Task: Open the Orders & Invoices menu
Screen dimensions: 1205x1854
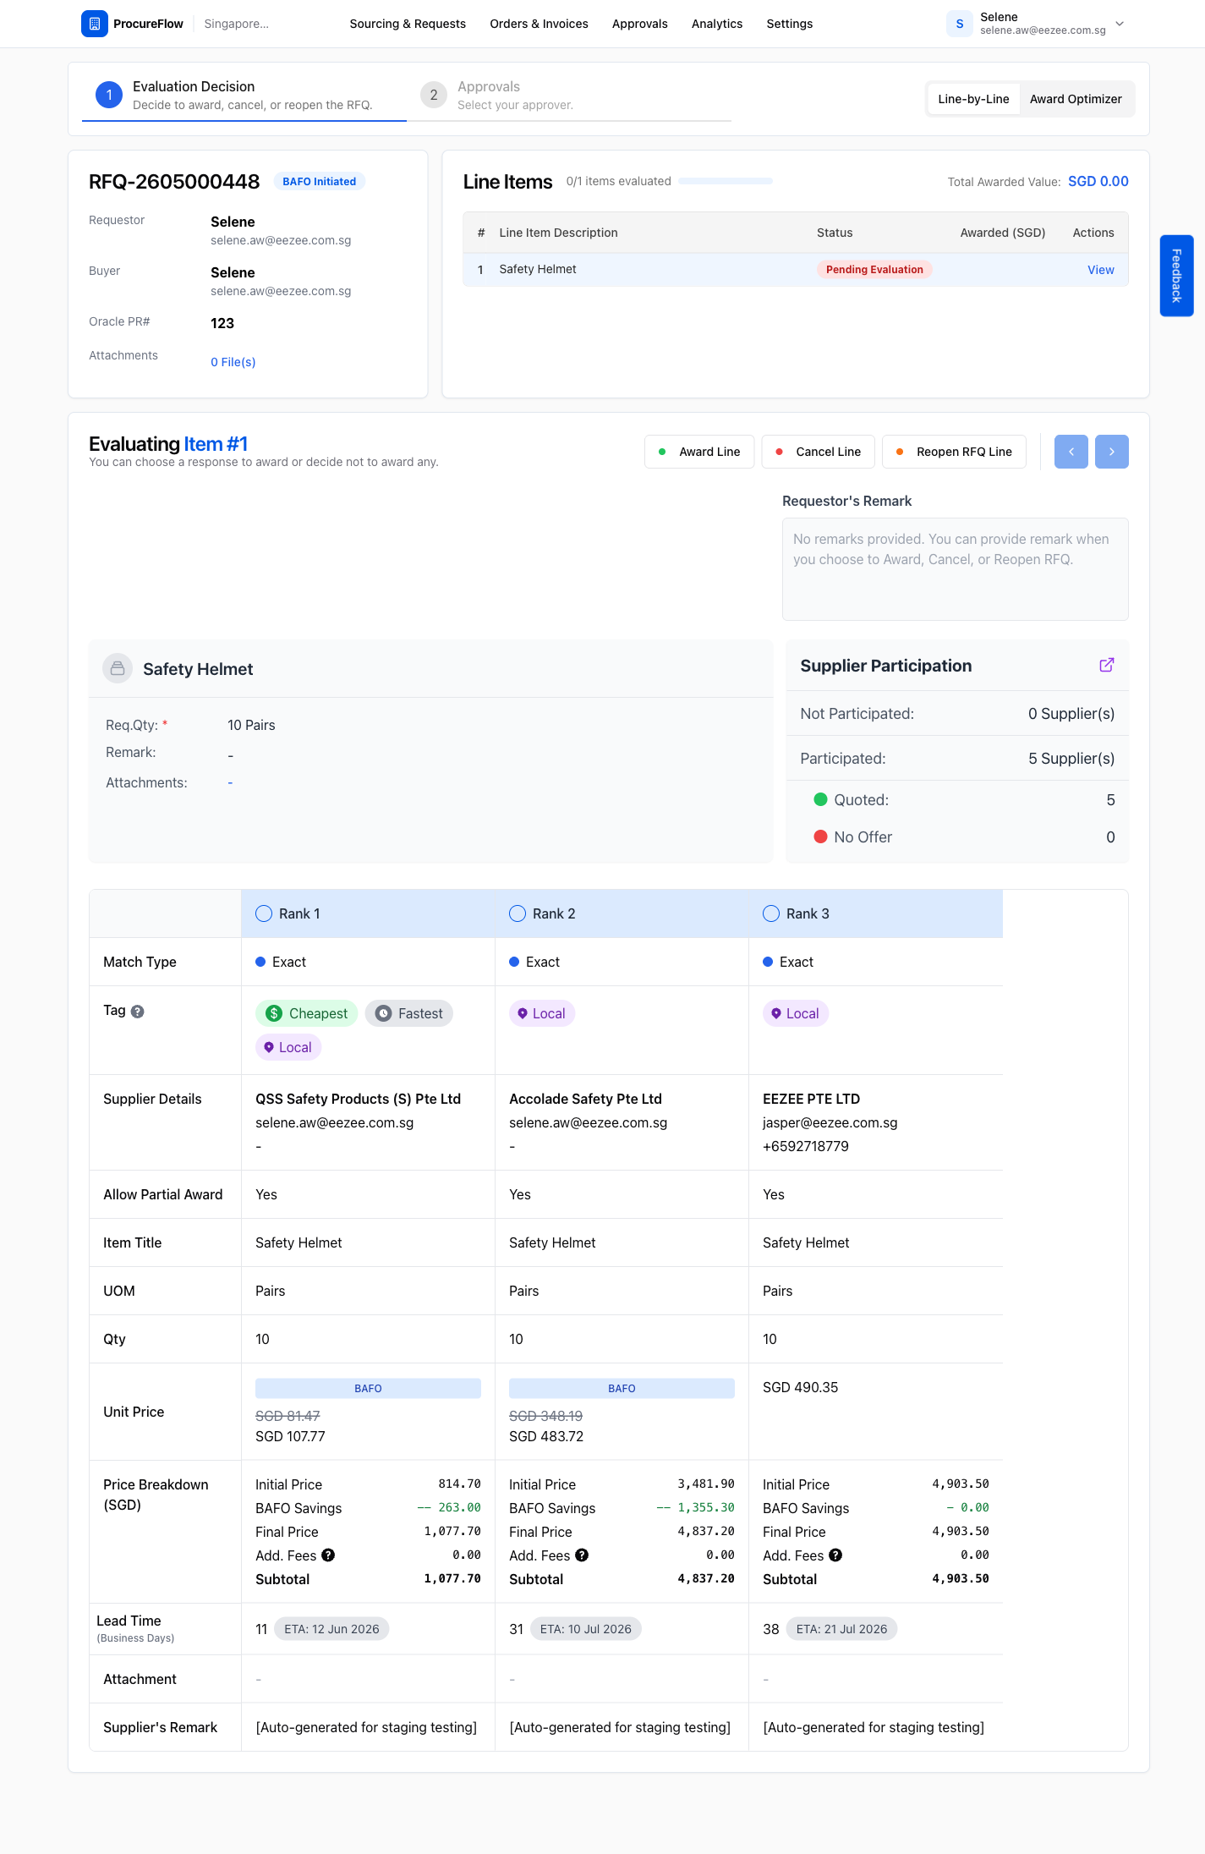Action: click(539, 24)
